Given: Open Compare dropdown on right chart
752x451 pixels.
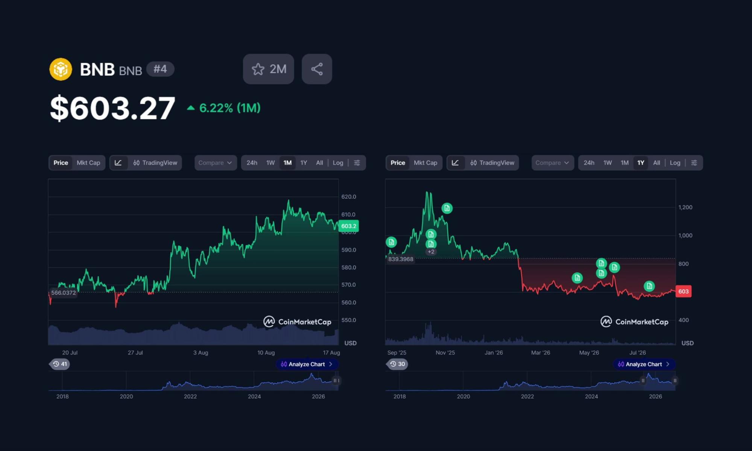Looking at the screenshot, I should (x=553, y=163).
